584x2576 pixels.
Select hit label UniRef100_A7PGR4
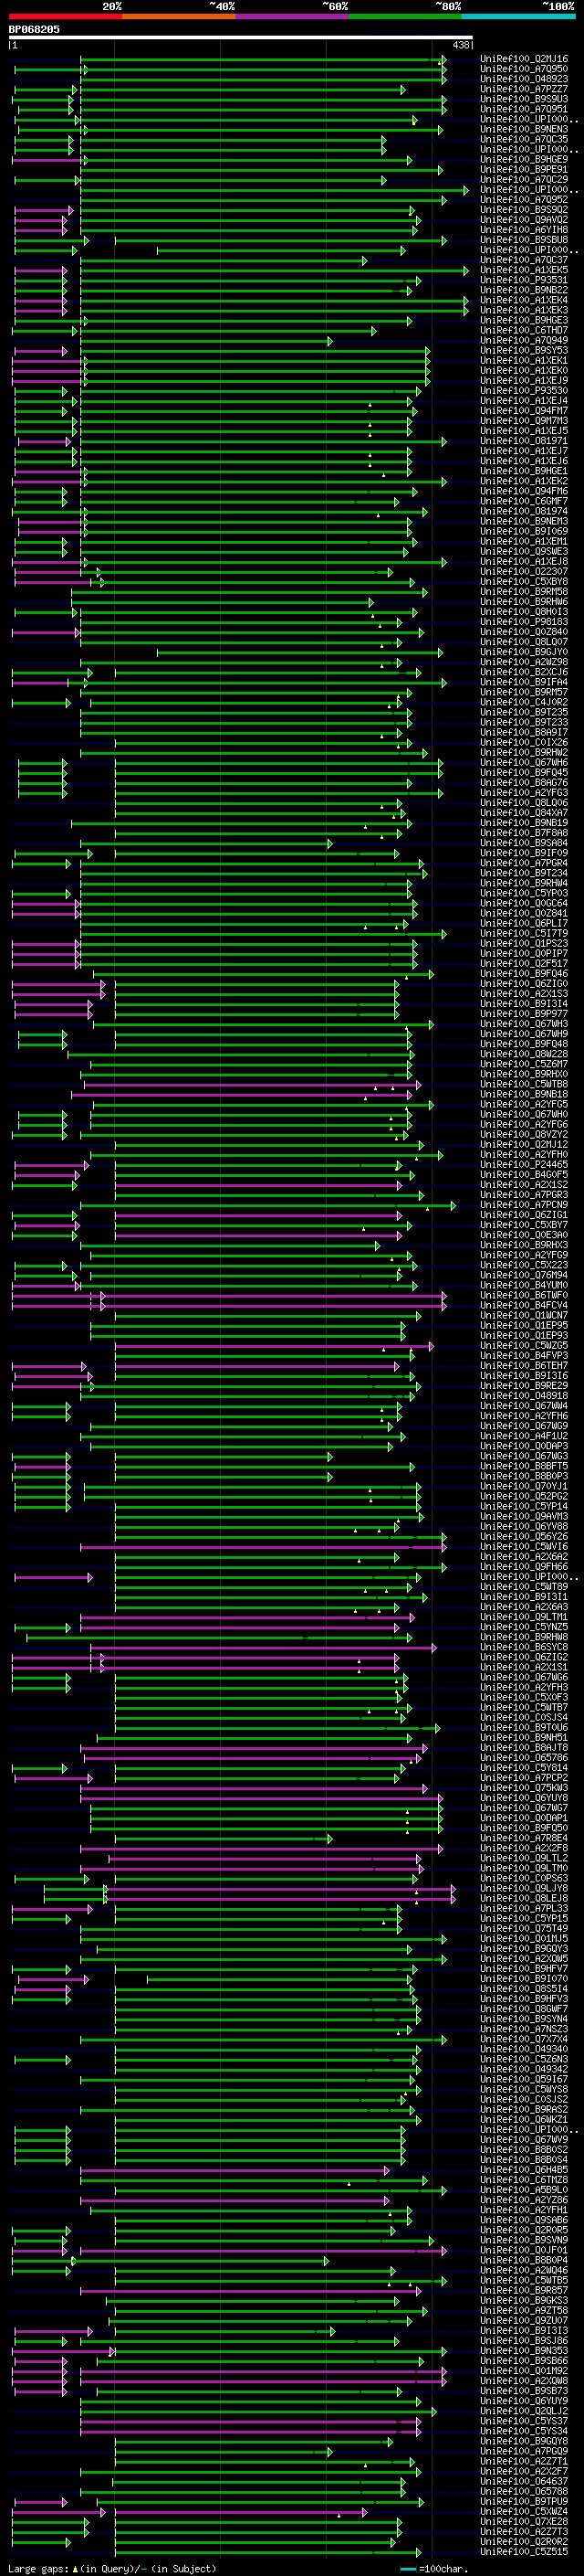click(x=524, y=863)
